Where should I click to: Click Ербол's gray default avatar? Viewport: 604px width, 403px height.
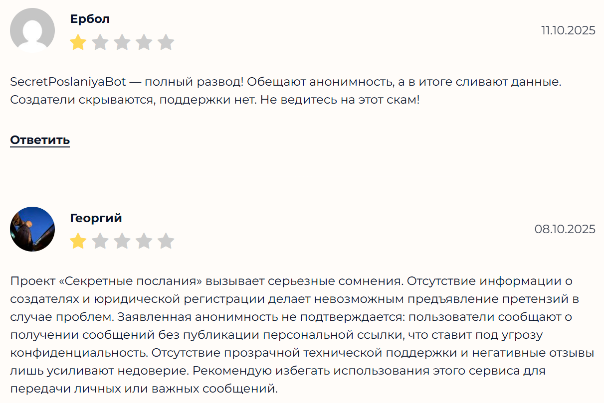32,30
